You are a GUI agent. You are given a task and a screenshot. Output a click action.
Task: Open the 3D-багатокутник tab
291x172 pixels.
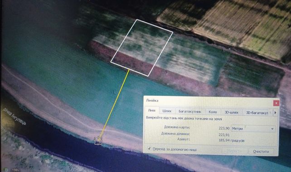pyautogui.click(x=257, y=113)
